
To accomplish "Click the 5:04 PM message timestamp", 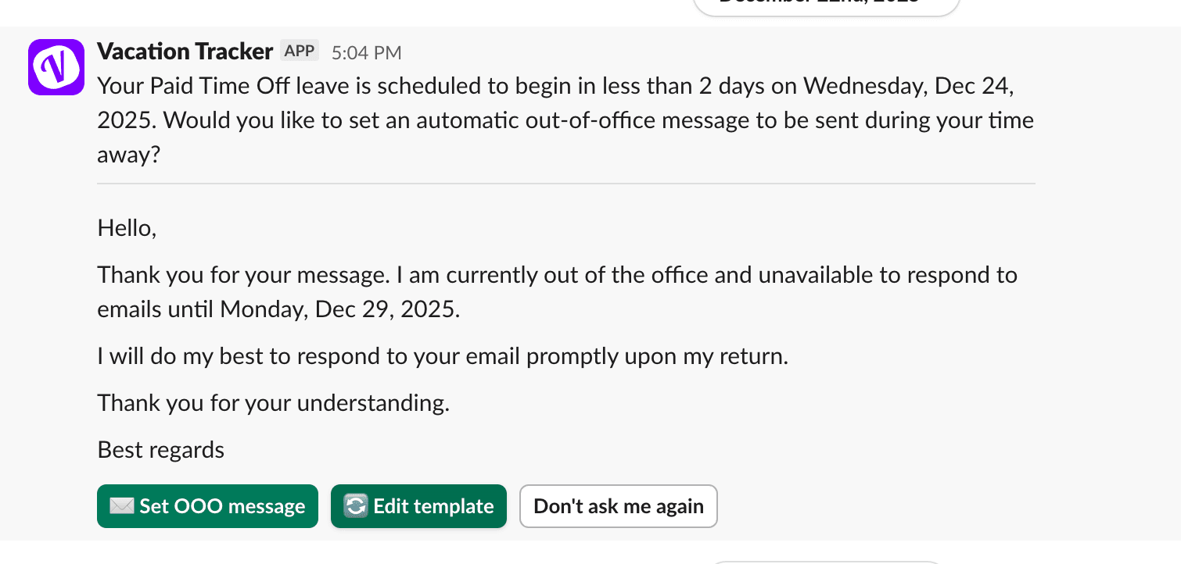I will coord(367,52).
